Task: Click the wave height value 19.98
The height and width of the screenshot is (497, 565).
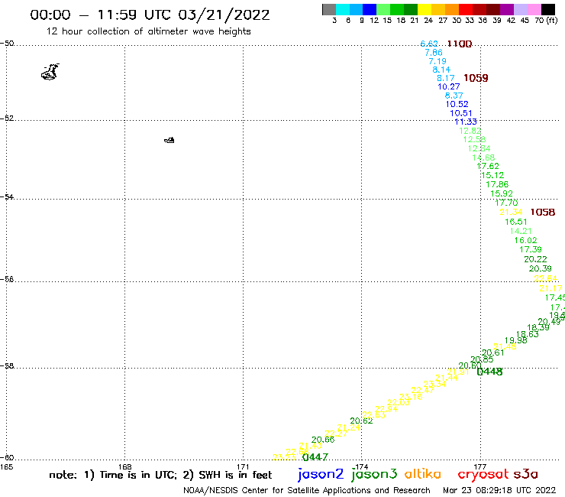Action: [x=515, y=340]
